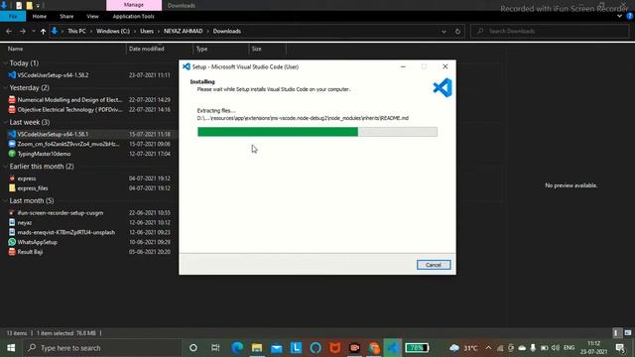Switch to details view in status bar

click(616, 333)
